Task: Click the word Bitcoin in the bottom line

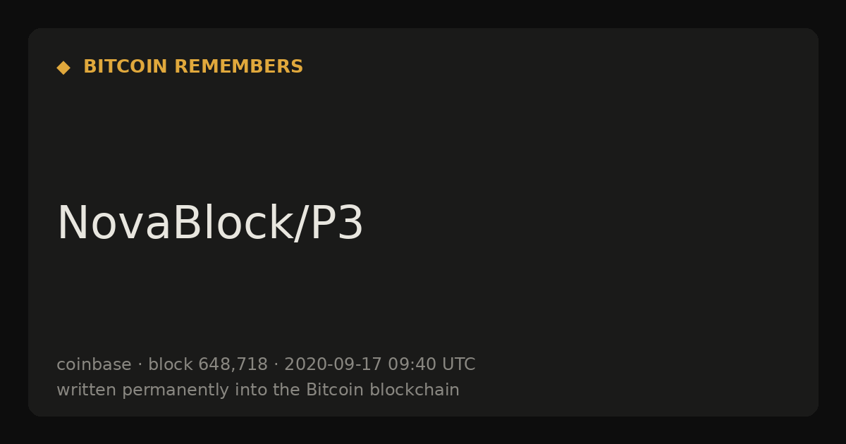Action: coord(335,390)
